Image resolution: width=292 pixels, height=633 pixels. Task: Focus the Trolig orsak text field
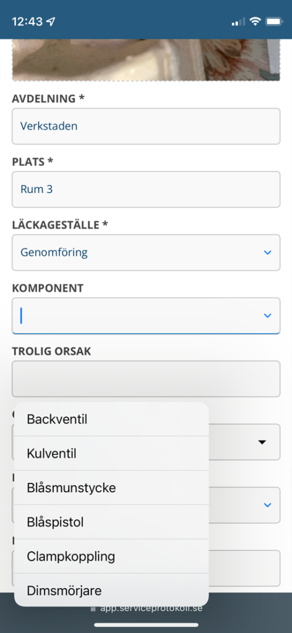pos(146,379)
